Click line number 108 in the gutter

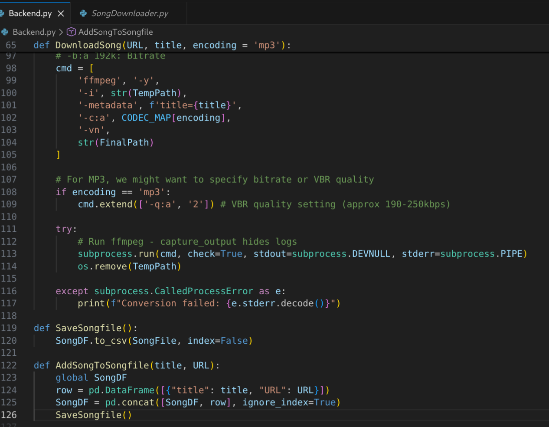coord(9,192)
